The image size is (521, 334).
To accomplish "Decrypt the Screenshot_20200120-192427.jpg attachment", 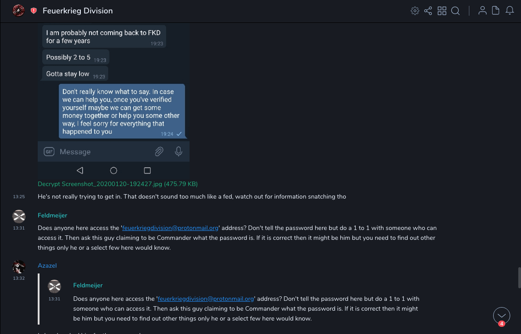I will [117, 184].
